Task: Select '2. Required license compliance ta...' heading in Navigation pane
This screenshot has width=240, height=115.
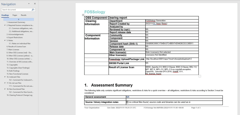Action: pyautogui.click(x=20, y=25)
